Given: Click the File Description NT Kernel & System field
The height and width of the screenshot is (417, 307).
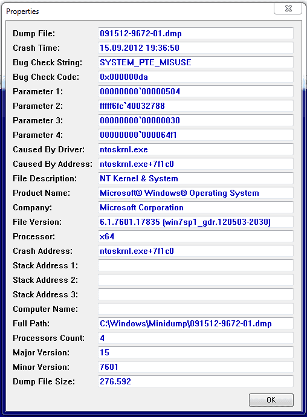Looking at the screenshot, I should click(196, 178).
